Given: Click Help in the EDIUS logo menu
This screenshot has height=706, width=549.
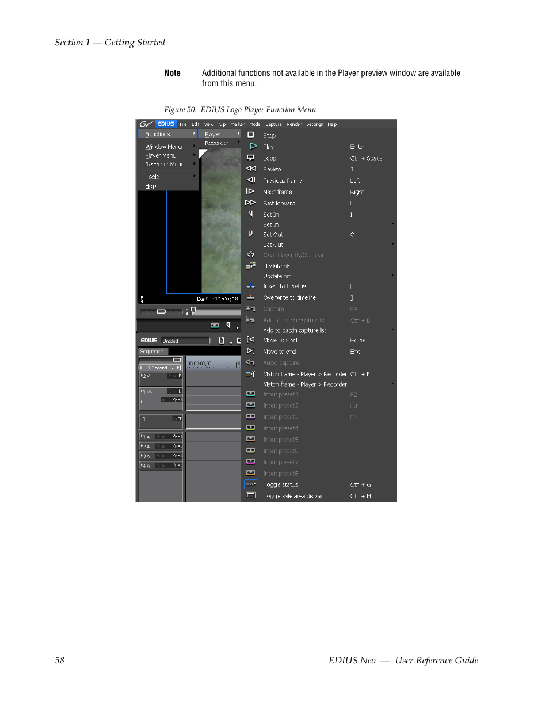Looking at the screenshot, I should coord(167,186).
